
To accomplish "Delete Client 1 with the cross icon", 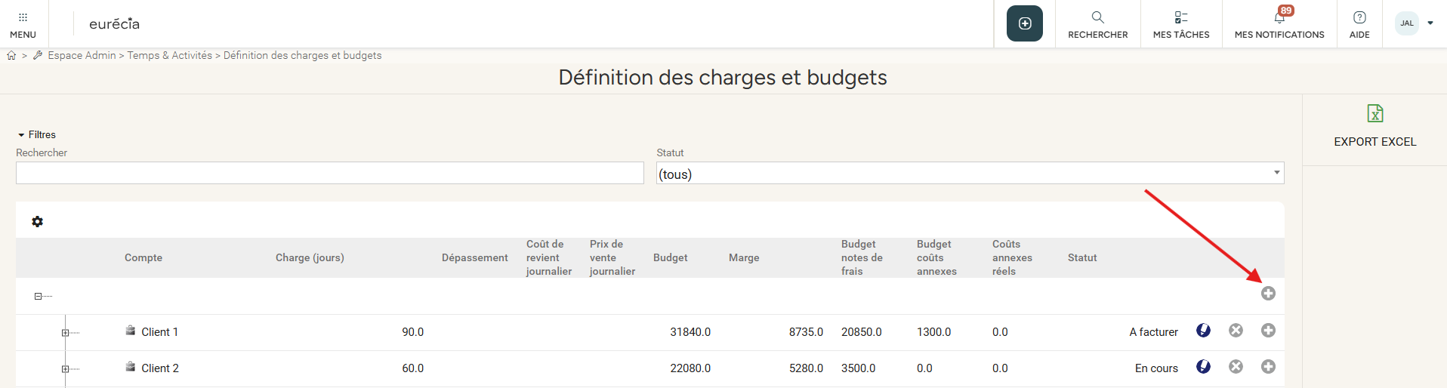I will 1236,331.
